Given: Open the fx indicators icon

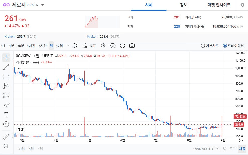Looking at the screenshot, I should [85, 46].
